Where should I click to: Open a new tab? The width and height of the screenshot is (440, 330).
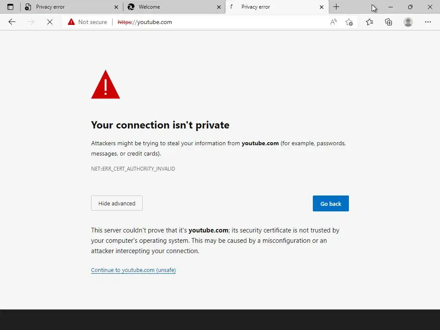click(x=336, y=7)
